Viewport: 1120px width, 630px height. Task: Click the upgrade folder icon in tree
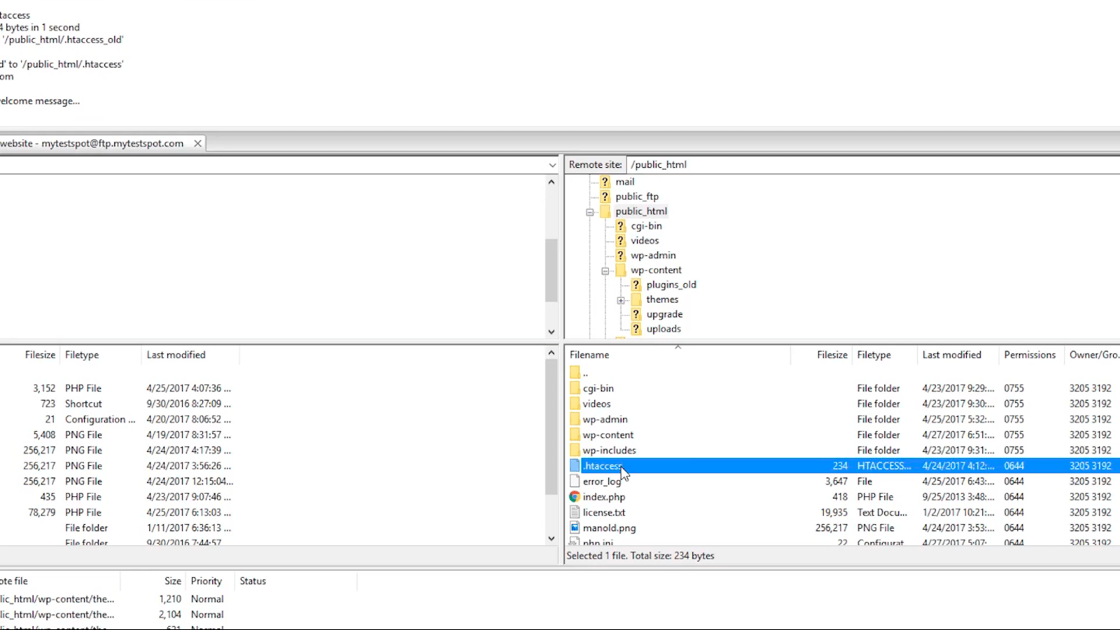pyautogui.click(x=636, y=314)
